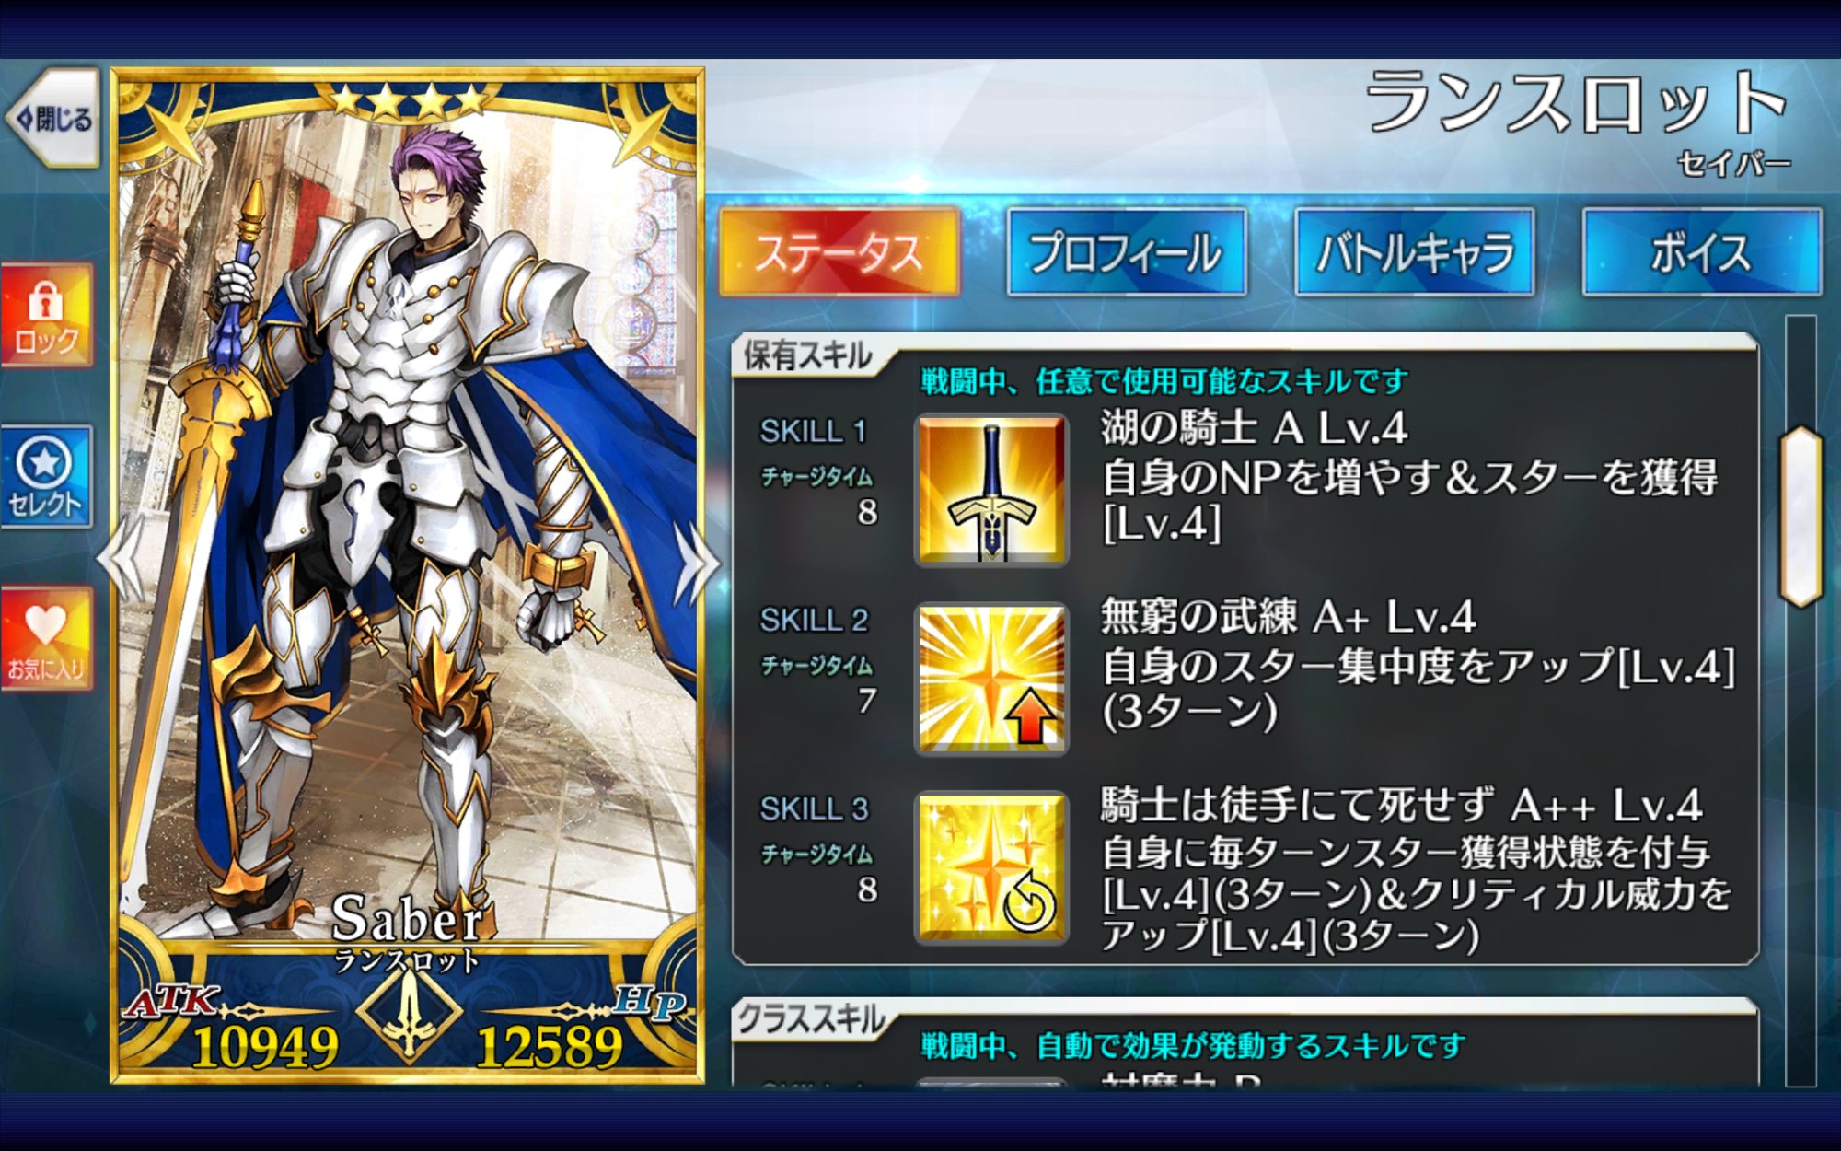The image size is (1841, 1151).
Task: Select the SKILL 1 湖の騎士 description text
Action: (x=1409, y=476)
